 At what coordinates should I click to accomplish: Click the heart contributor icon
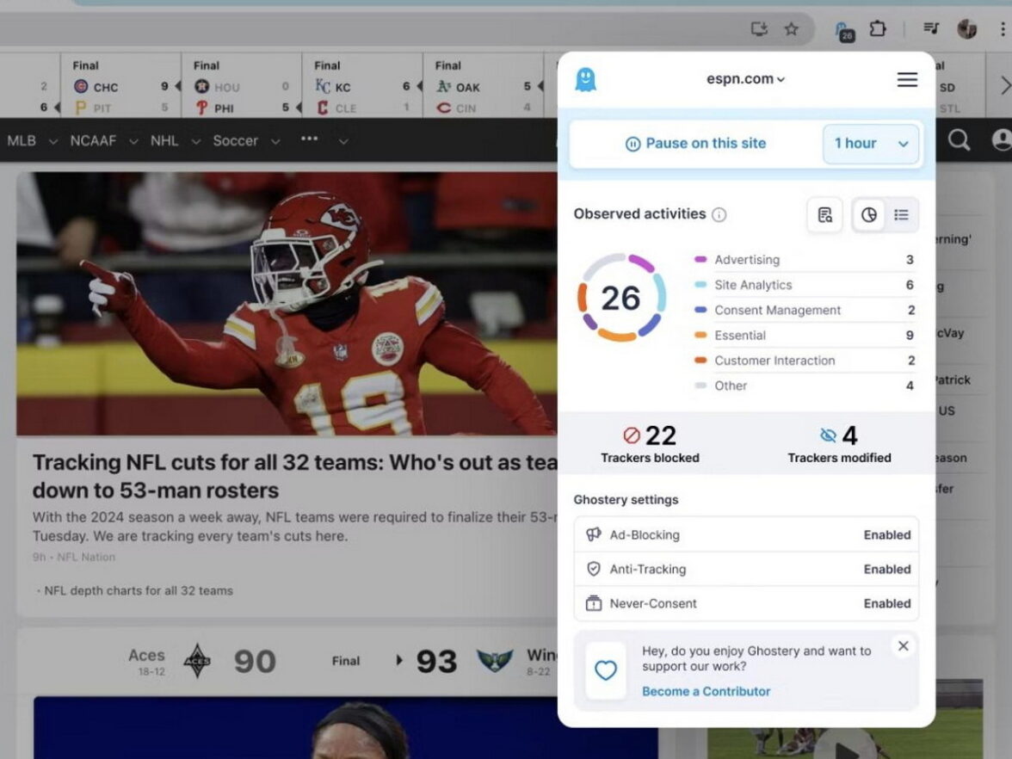coord(606,670)
